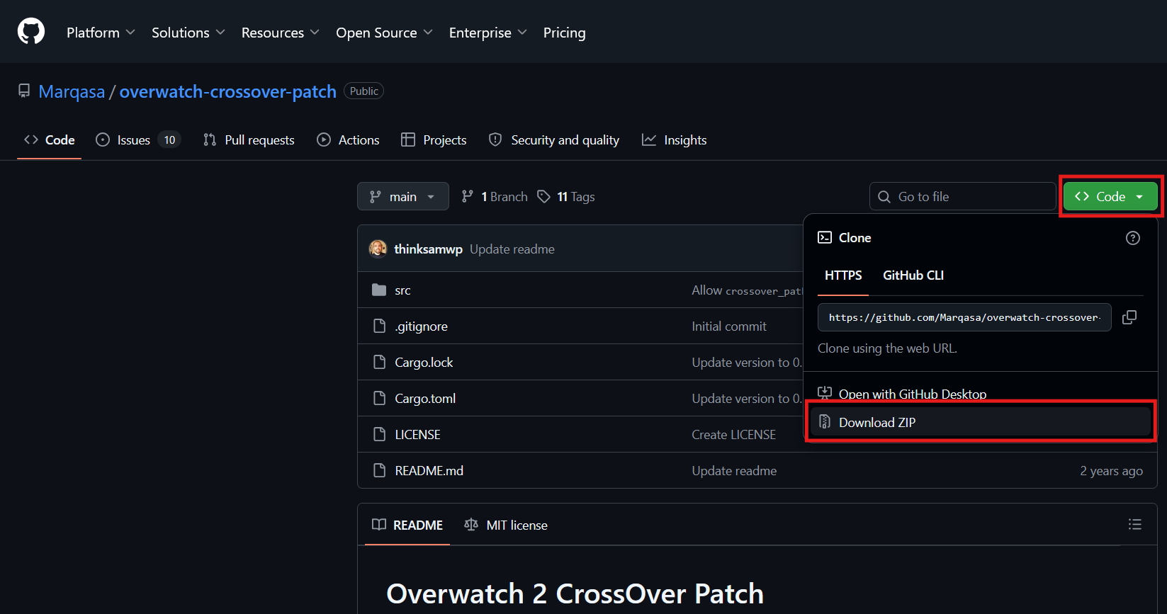
Task: Open the Initial commit message link
Action: (729, 326)
